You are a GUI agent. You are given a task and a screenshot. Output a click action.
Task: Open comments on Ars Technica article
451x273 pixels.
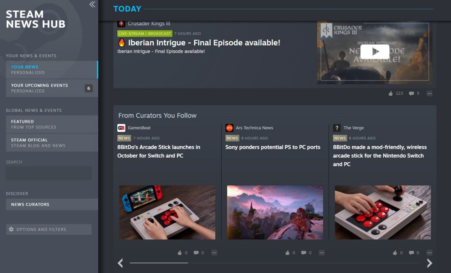pos(304,253)
